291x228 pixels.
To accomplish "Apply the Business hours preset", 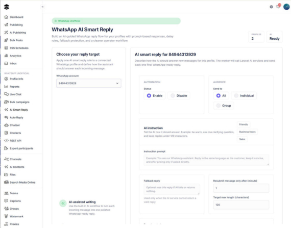I will (247, 132).
